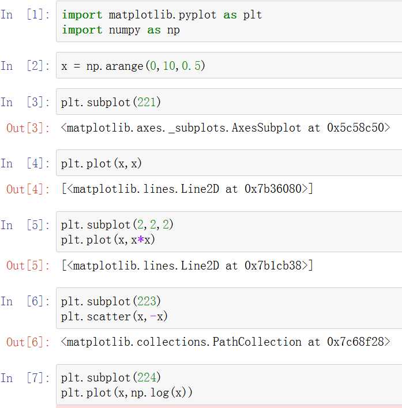Screen dimensions: 402x408
Task: Click the In [6] prompt label
Action: (x=25, y=301)
